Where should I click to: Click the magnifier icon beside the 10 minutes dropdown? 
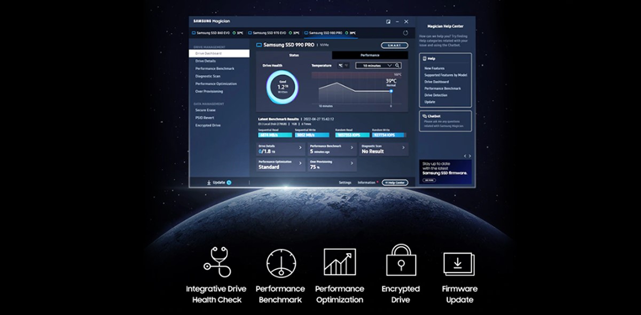(397, 65)
